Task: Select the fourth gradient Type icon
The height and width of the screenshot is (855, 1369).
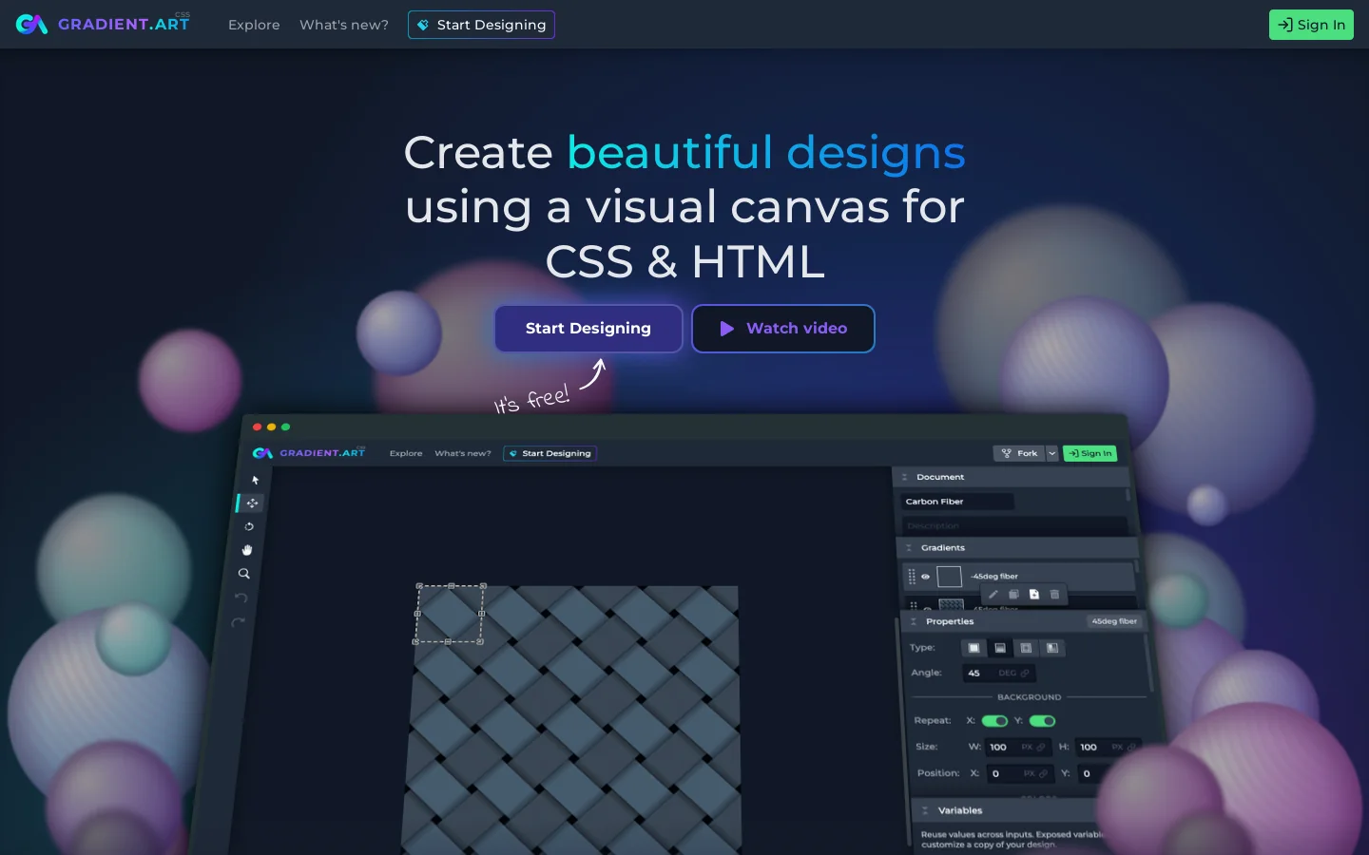Action: pos(1052,648)
